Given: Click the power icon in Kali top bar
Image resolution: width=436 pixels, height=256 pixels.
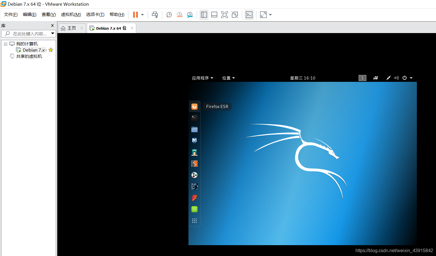Looking at the screenshot, I should click(x=405, y=78).
